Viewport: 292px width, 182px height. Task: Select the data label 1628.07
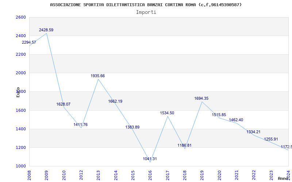click(63, 104)
